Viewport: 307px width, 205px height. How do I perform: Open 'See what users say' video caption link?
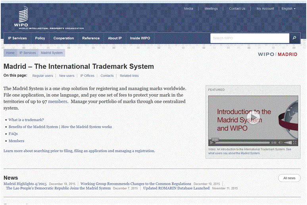(249, 151)
